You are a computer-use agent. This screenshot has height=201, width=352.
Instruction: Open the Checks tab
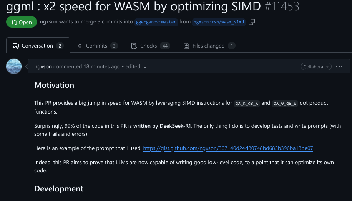click(148, 46)
